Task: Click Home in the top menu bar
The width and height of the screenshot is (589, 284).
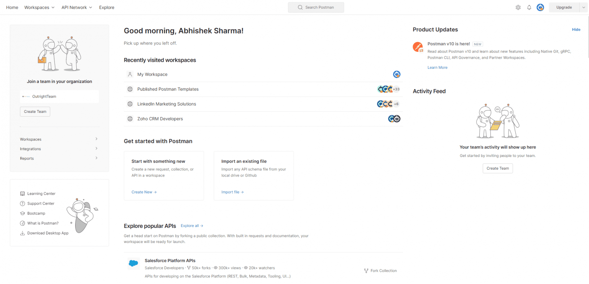Action: pos(12,7)
